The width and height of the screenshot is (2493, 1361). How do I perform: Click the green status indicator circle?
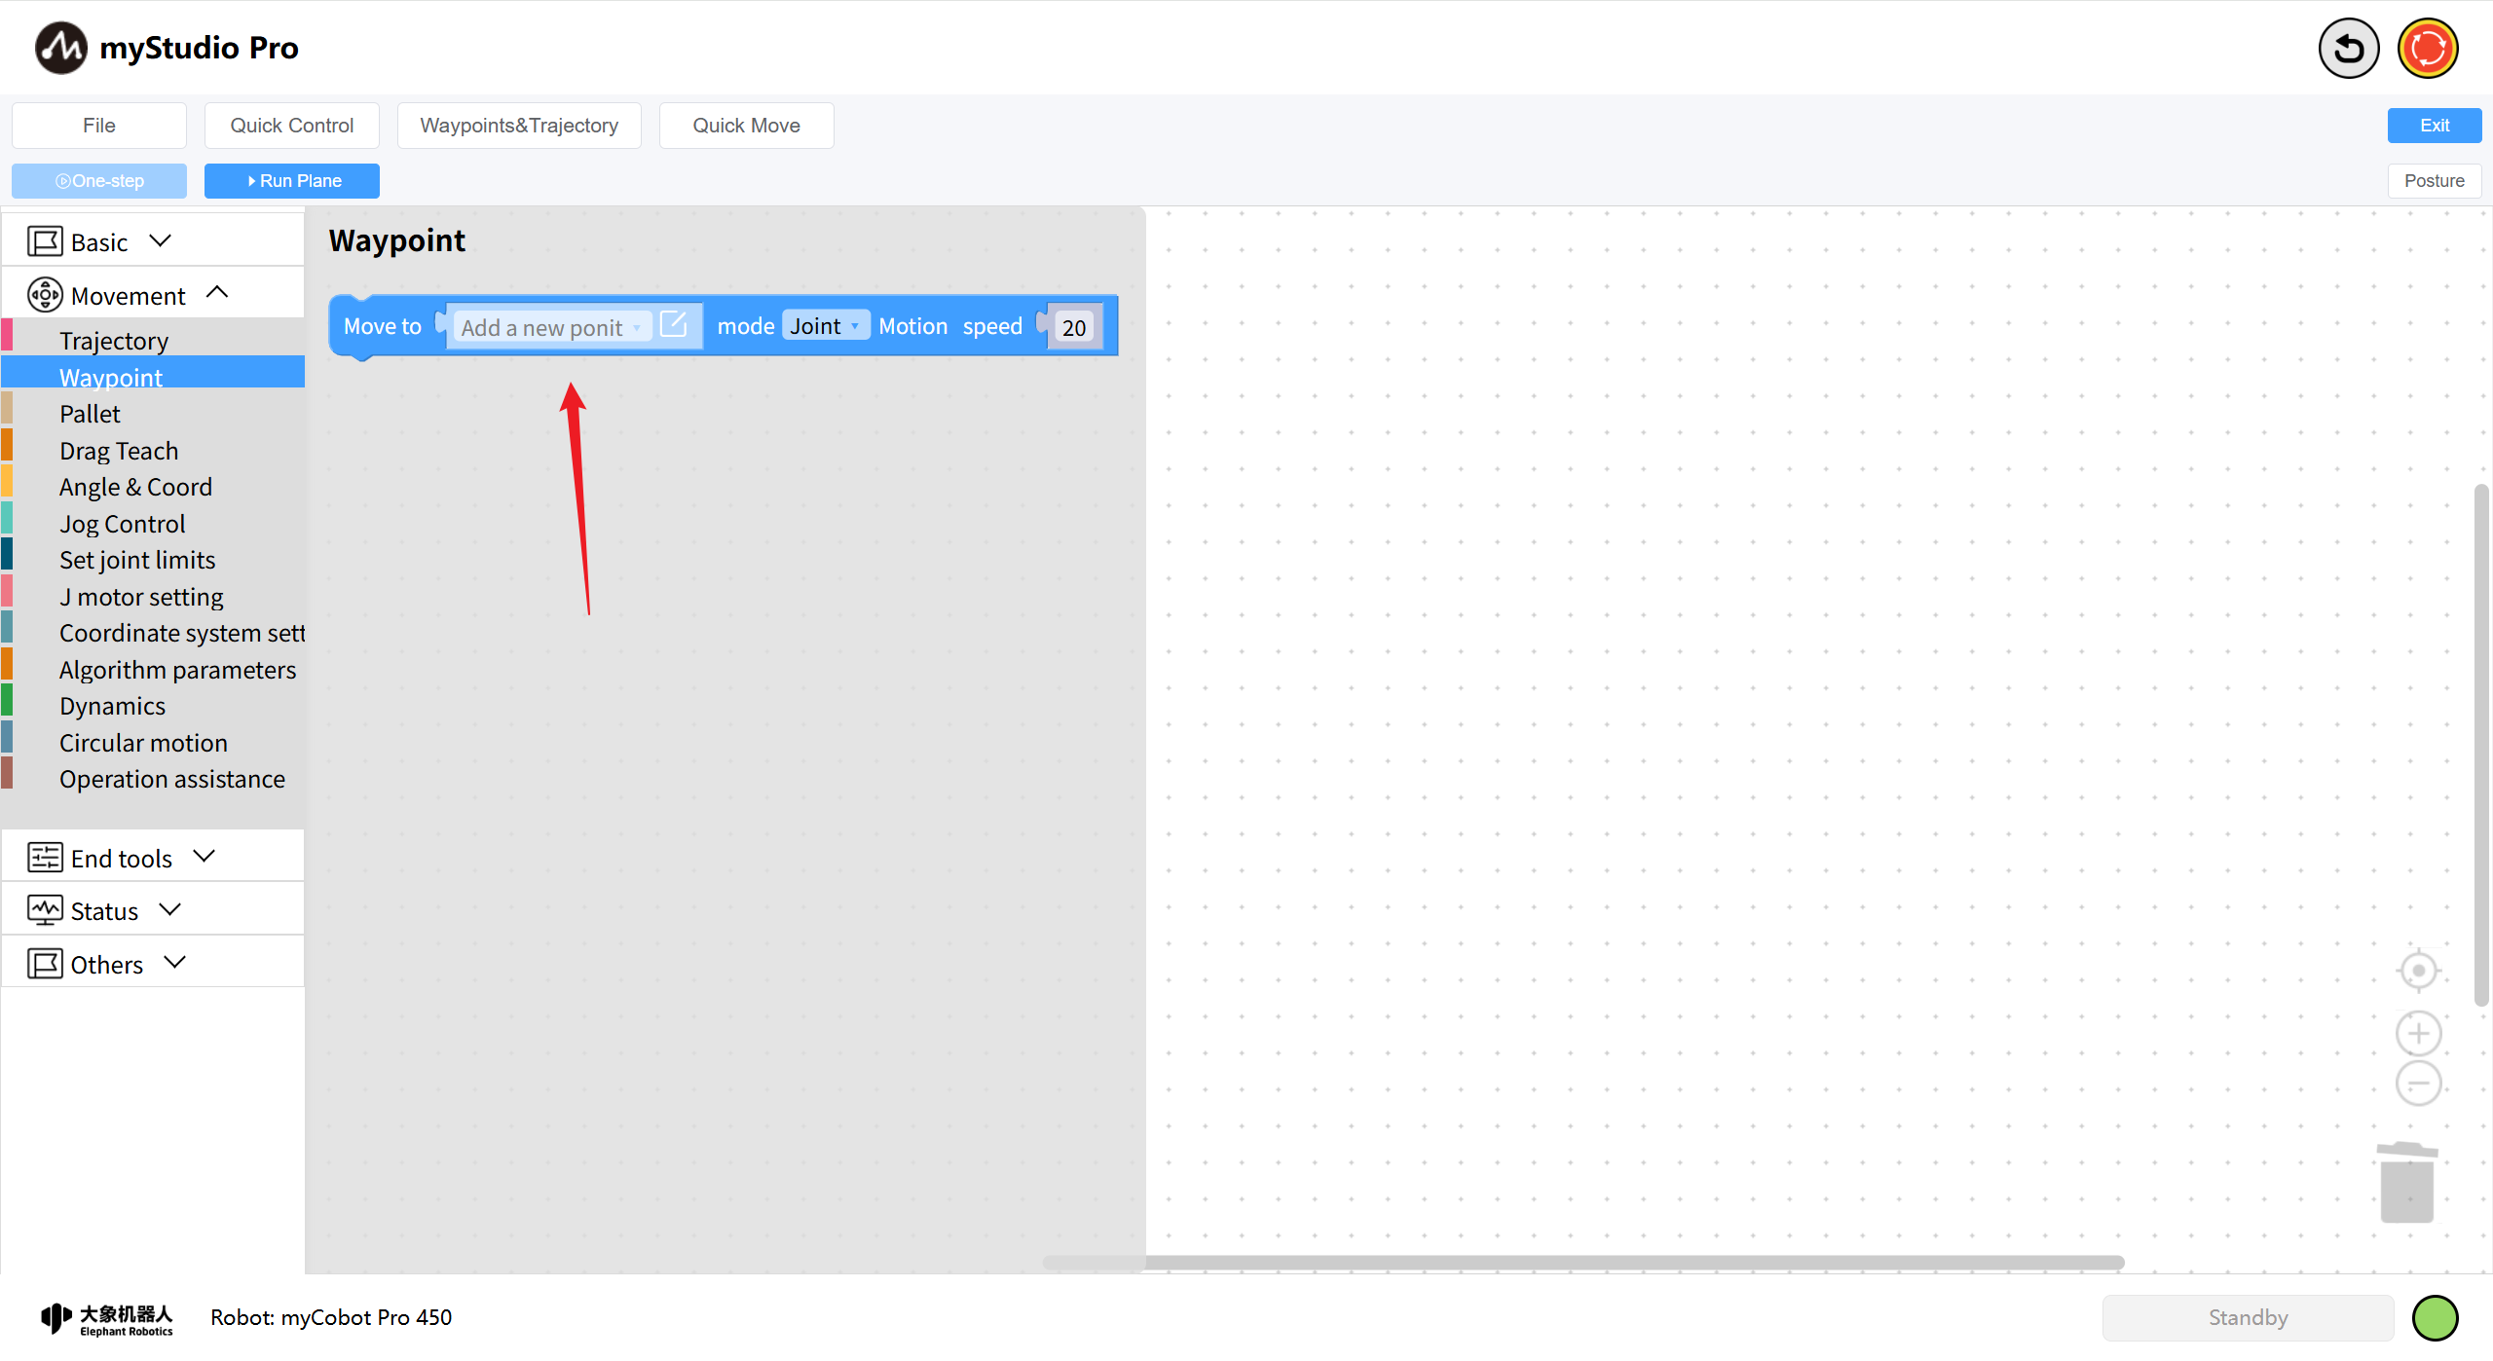pyautogui.click(x=2435, y=1317)
